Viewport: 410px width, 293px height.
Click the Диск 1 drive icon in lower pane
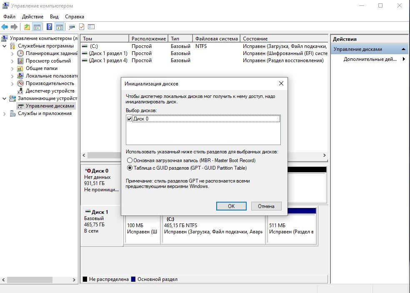pyautogui.click(x=88, y=211)
